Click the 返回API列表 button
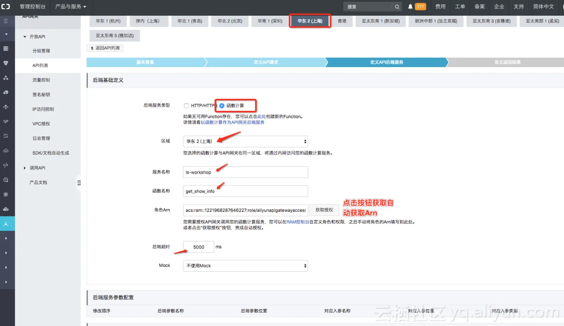The height and width of the screenshot is (326, 564). coord(105,48)
